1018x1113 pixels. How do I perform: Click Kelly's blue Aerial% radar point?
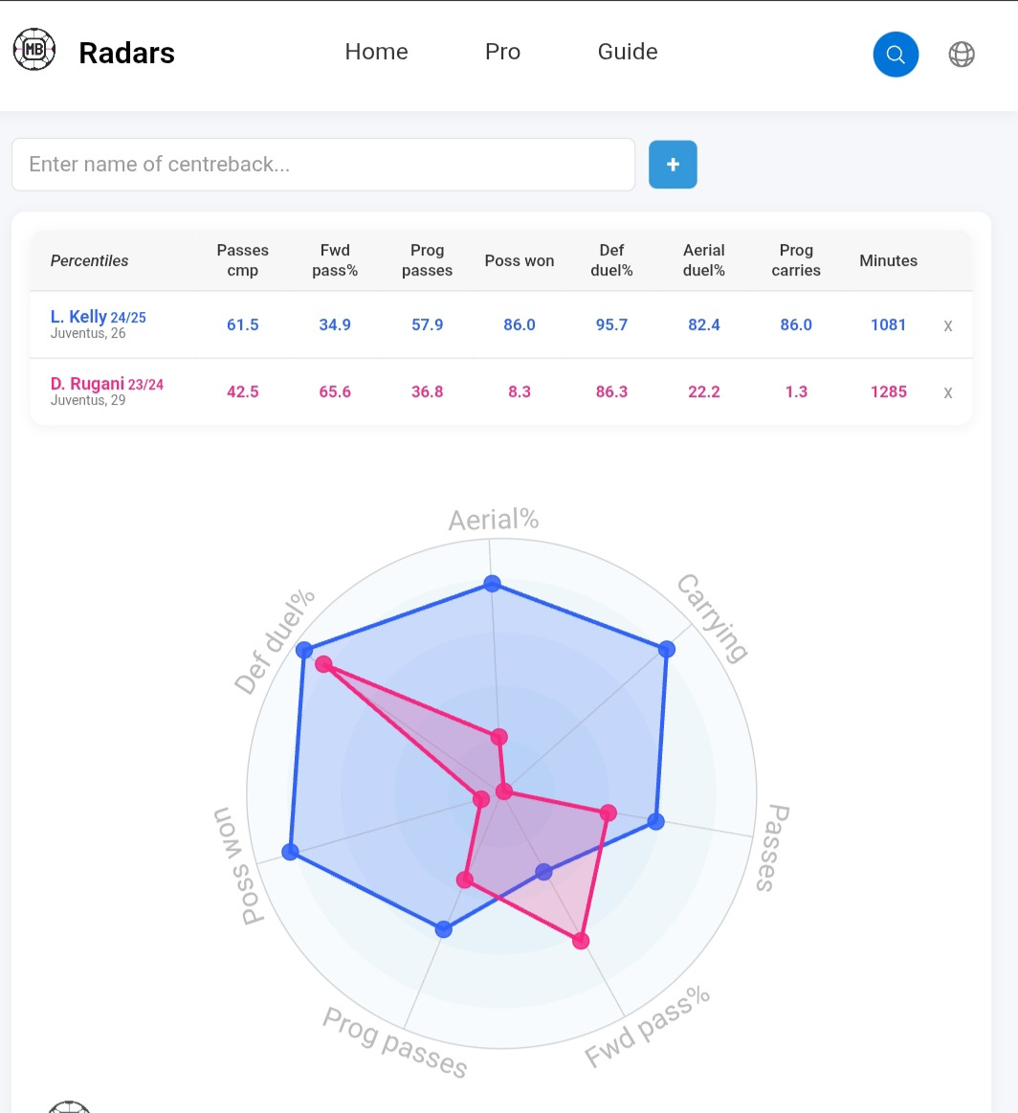[492, 584]
